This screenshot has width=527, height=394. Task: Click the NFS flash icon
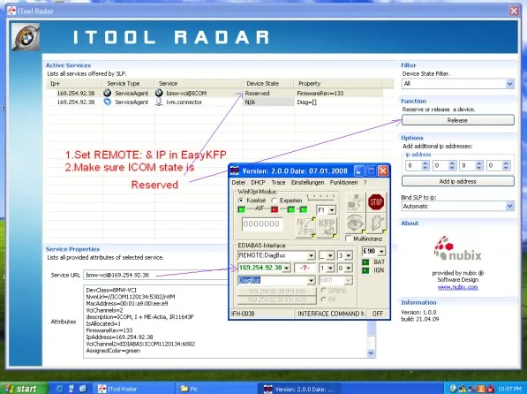point(305,227)
